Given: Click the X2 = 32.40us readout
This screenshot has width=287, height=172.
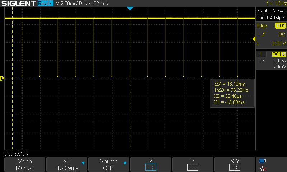Looking at the screenshot, I should (228, 96).
